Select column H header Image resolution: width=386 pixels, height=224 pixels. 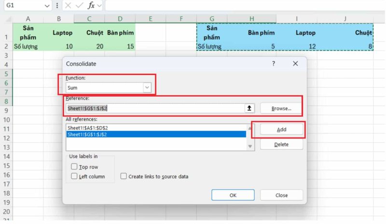pos(251,19)
